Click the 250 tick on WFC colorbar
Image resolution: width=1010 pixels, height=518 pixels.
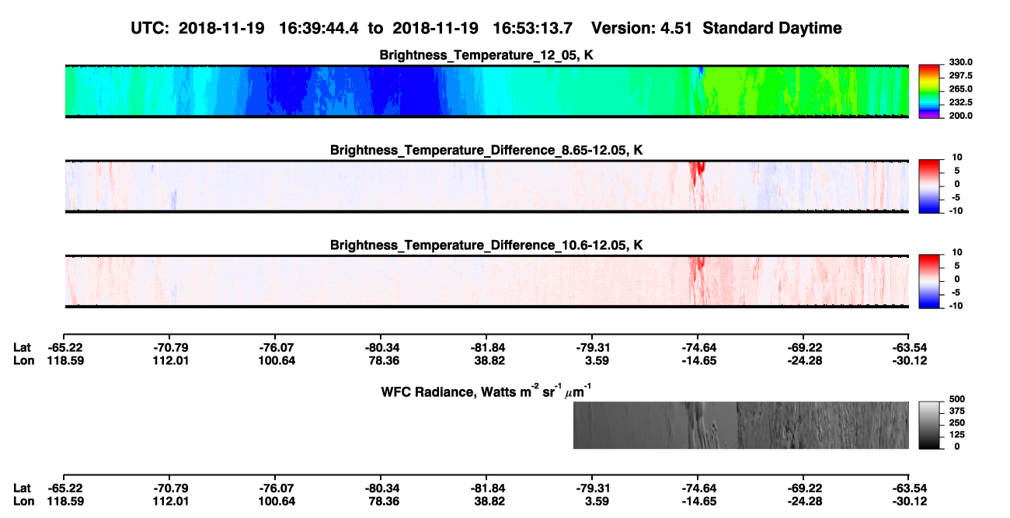pos(957,422)
